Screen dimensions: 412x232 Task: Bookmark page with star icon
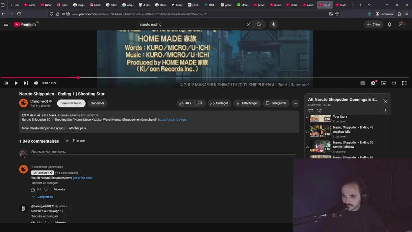pos(337,14)
